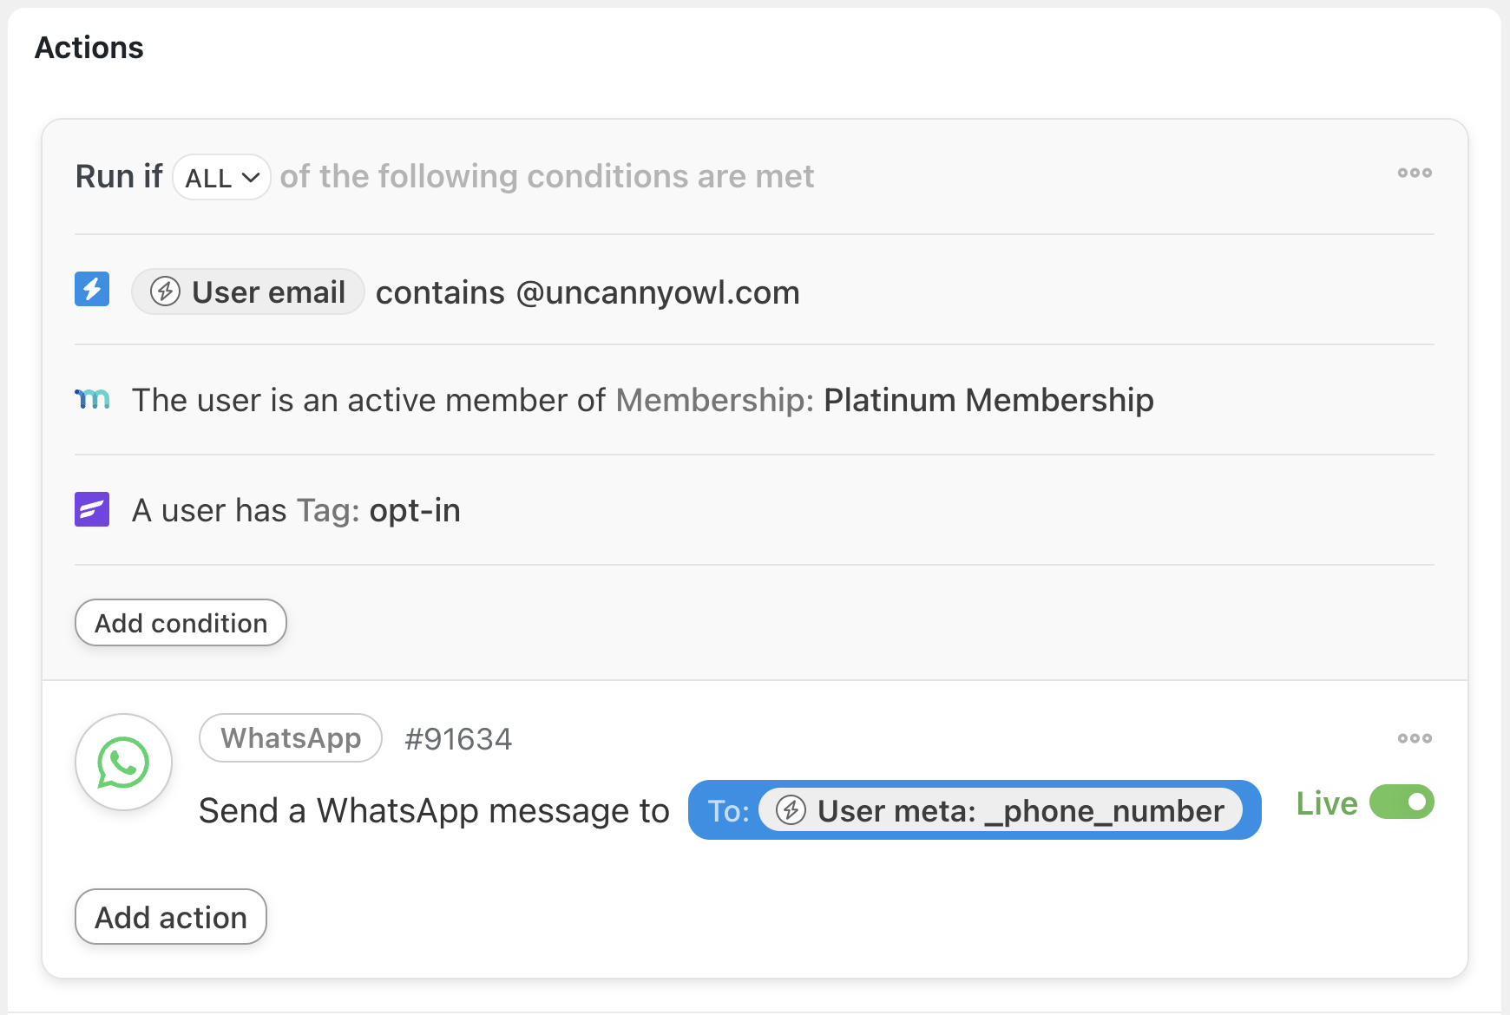Select the MemberPress condition icon
The image size is (1510, 1015).
click(x=91, y=400)
